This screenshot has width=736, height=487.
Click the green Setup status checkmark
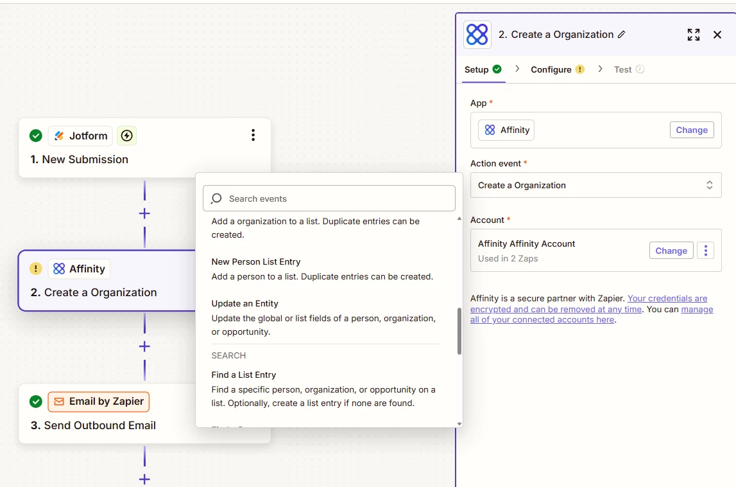click(497, 69)
